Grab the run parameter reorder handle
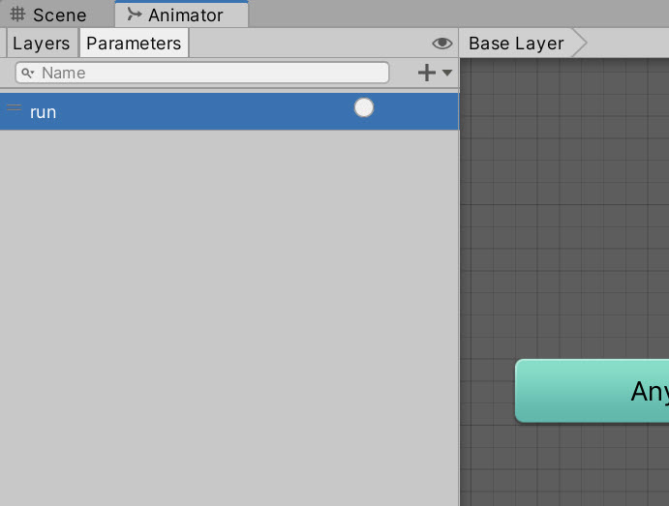 click(x=15, y=107)
